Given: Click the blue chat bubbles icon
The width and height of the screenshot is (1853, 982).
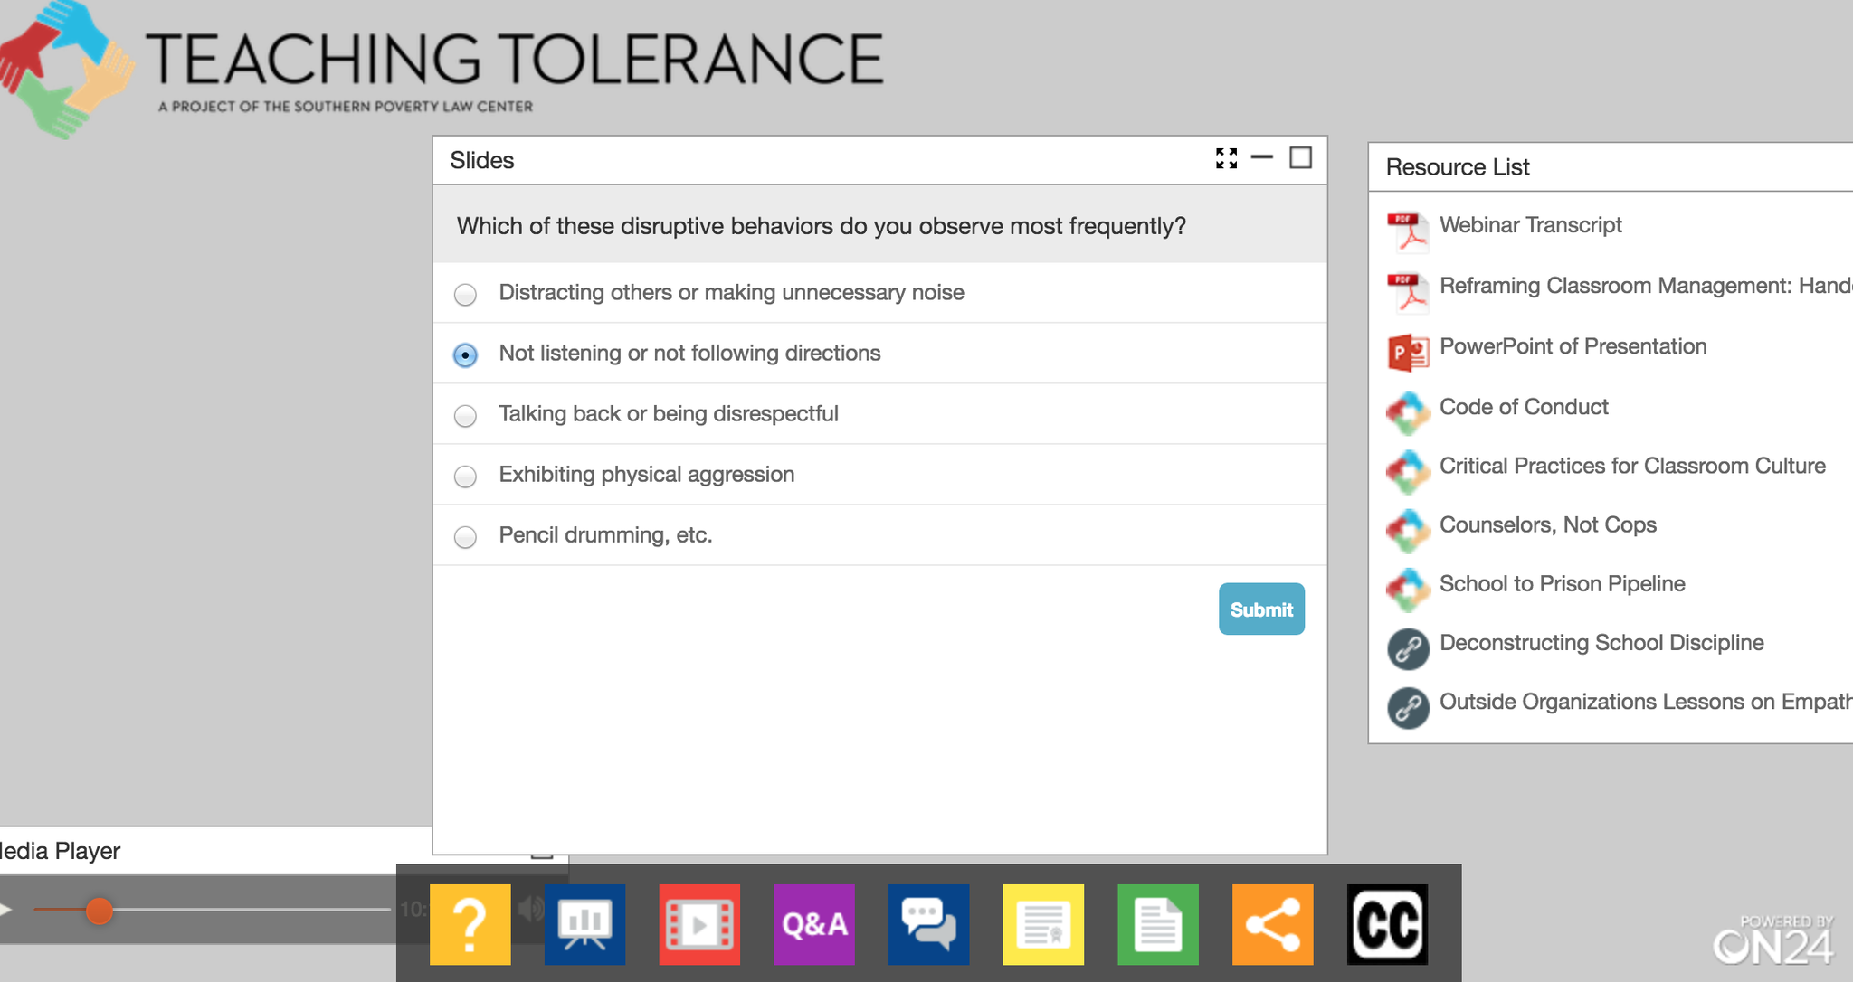Looking at the screenshot, I should 928,924.
